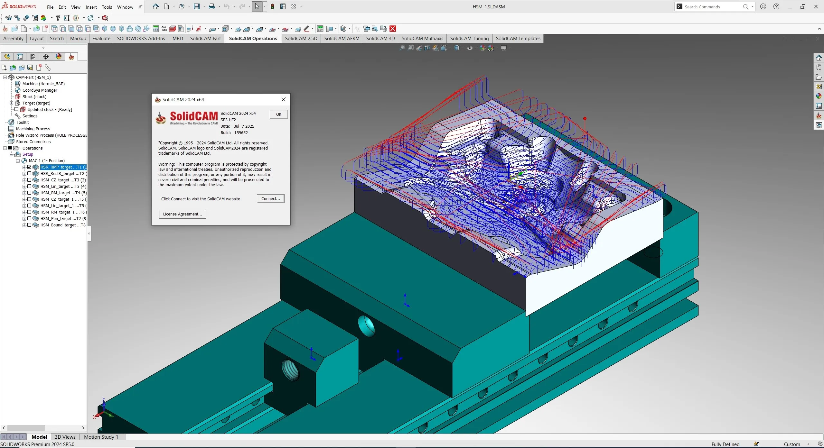Viewport: 824px width, 448px height.
Task: Open the File Properties icon in the top toolbar
Action: click(x=283, y=6)
